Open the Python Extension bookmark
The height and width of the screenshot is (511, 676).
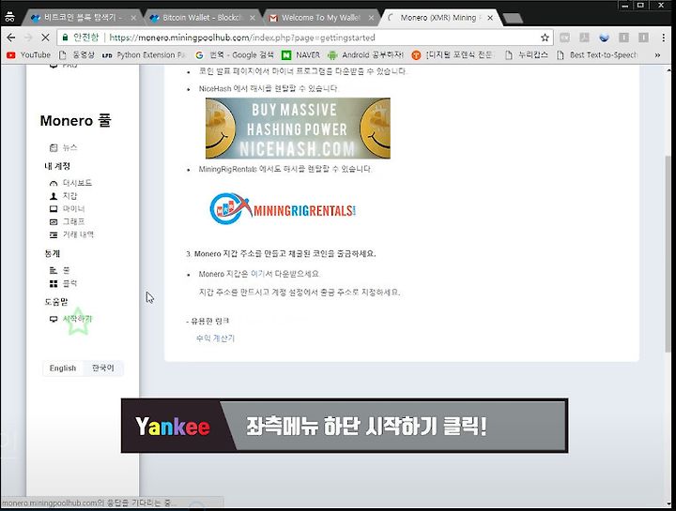tap(144, 55)
